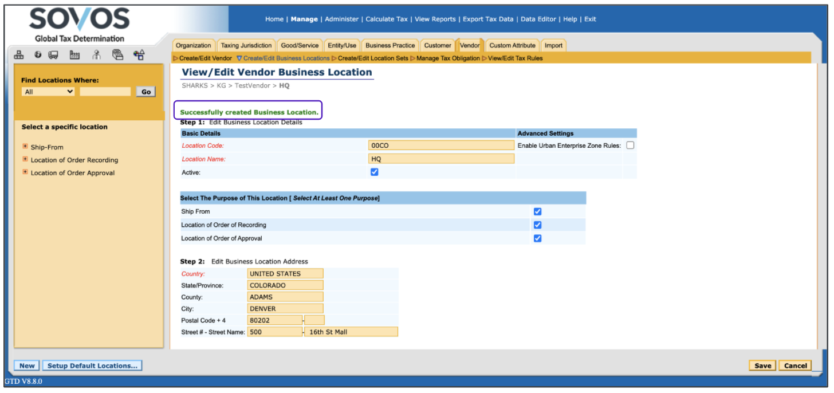Viewport: 834px width, 393px height.
Task: Uncheck the Active checkbox
Action: pos(375,172)
